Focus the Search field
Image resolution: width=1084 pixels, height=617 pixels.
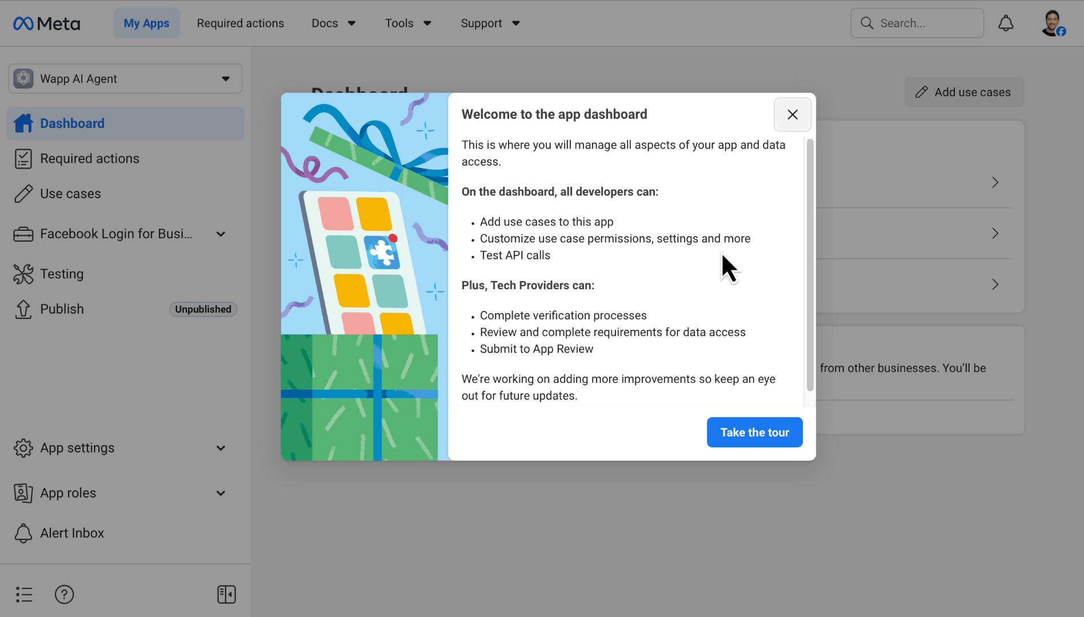click(917, 23)
